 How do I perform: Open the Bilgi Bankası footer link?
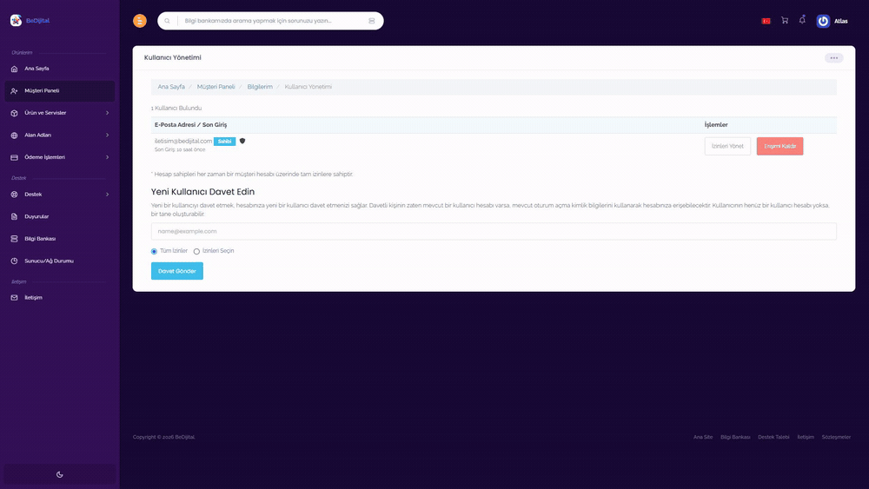point(735,437)
